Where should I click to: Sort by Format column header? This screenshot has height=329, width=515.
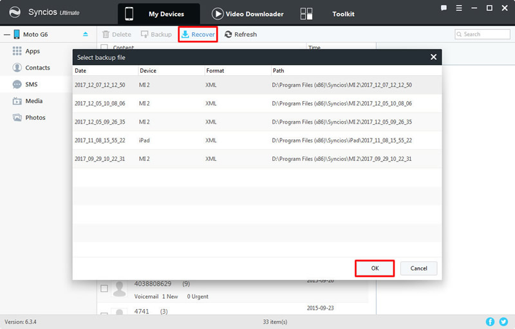(238, 71)
